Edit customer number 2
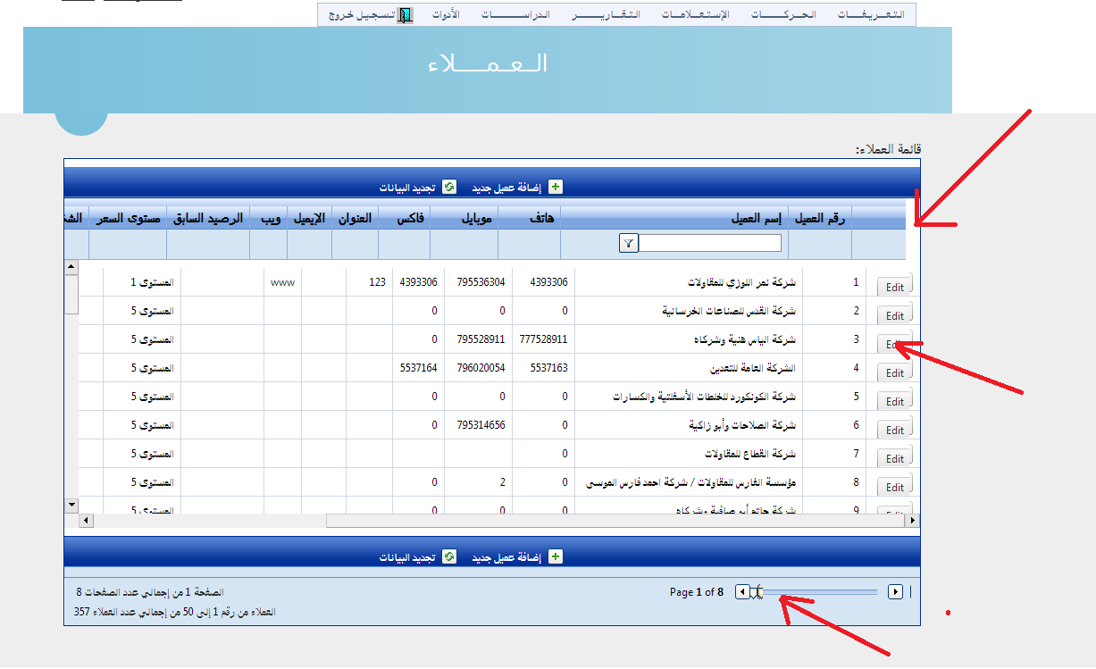Viewport: 1096px width, 669px height. [895, 315]
